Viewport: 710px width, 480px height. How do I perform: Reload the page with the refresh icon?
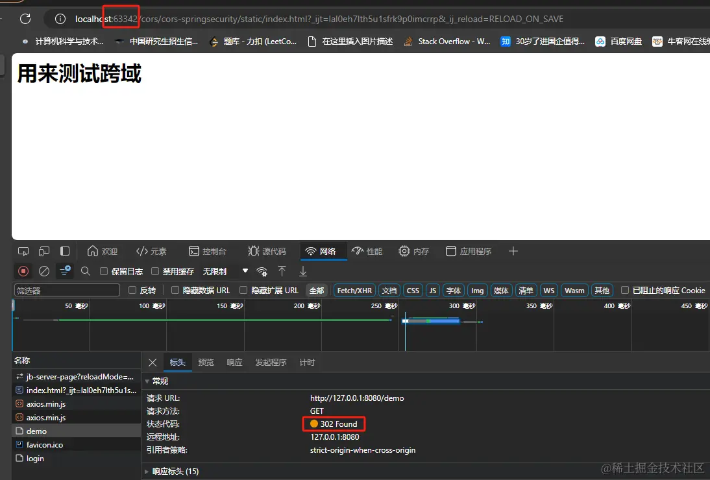pos(25,19)
